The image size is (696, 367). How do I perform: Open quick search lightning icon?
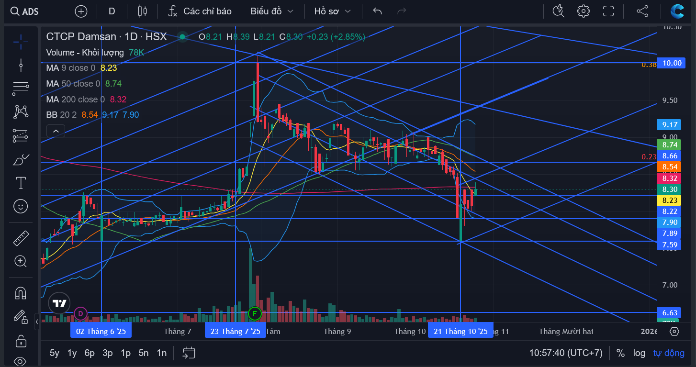click(558, 11)
